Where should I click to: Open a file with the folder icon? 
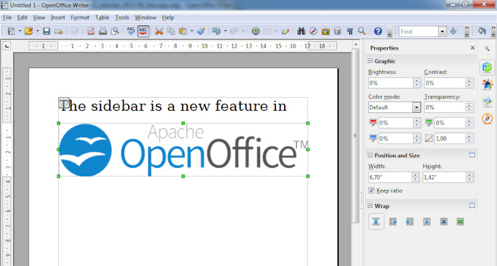click(x=29, y=31)
